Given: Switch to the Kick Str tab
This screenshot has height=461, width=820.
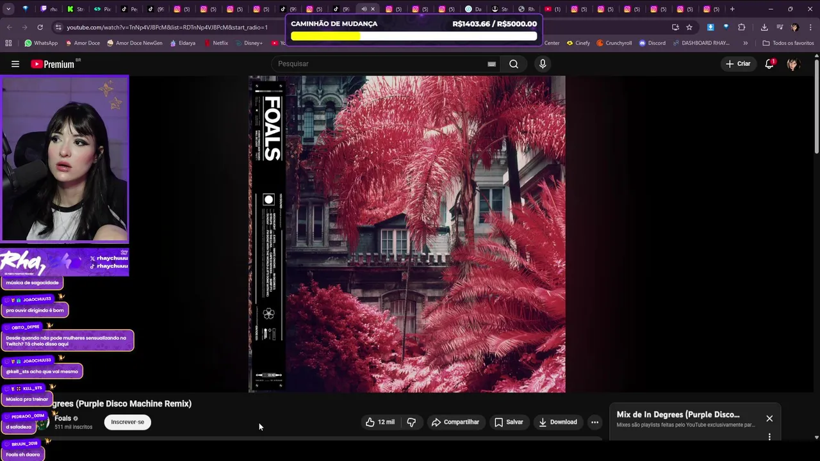Looking at the screenshot, I should (76, 9).
